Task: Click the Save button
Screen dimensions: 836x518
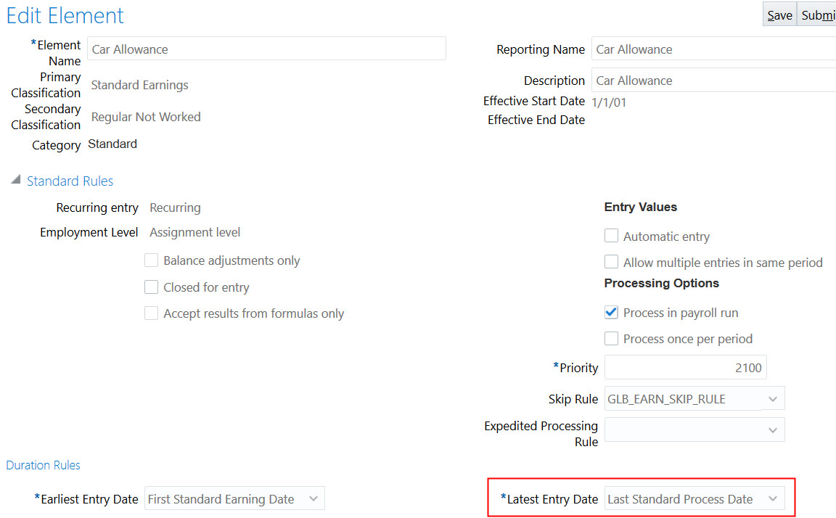Action: coord(779,15)
